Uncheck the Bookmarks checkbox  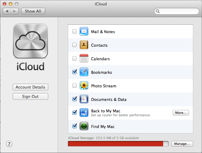pos(74,72)
